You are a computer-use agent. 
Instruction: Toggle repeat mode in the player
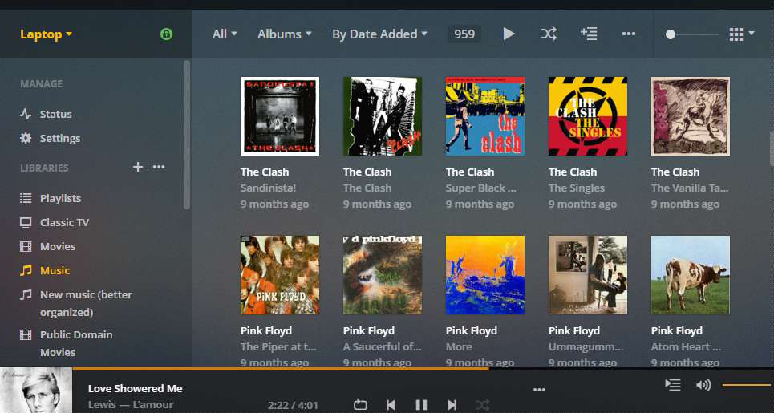pos(360,405)
